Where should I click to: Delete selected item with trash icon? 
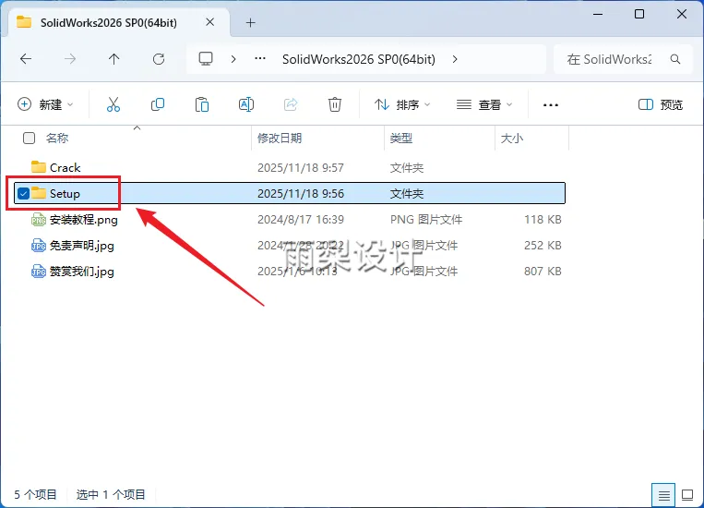(x=335, y=104)
